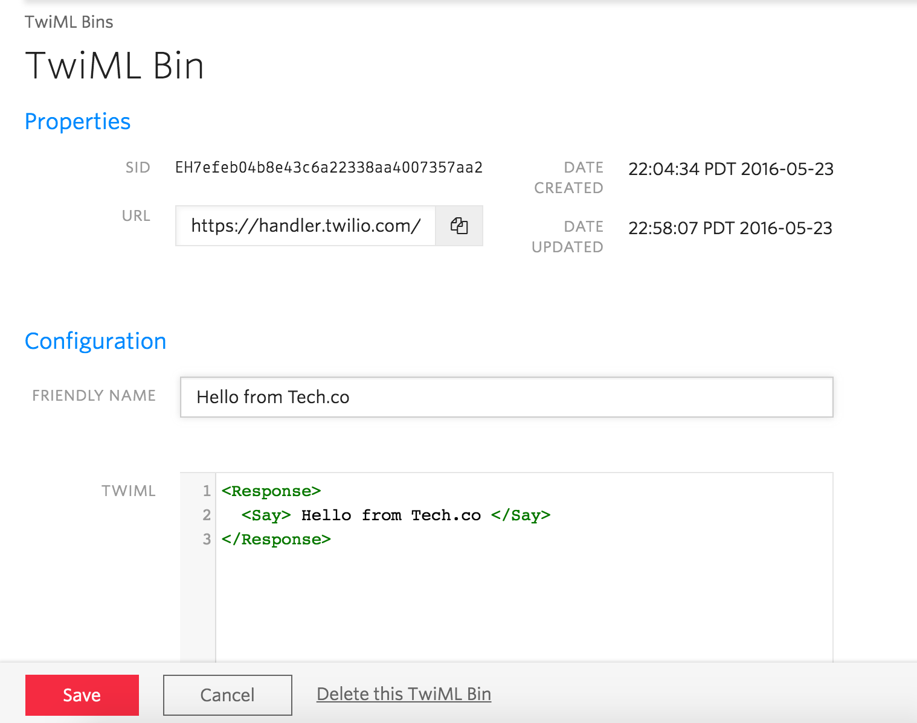Select the Say element on line 2
This screenshot has height=723, width=917.
tap(266, 515)
